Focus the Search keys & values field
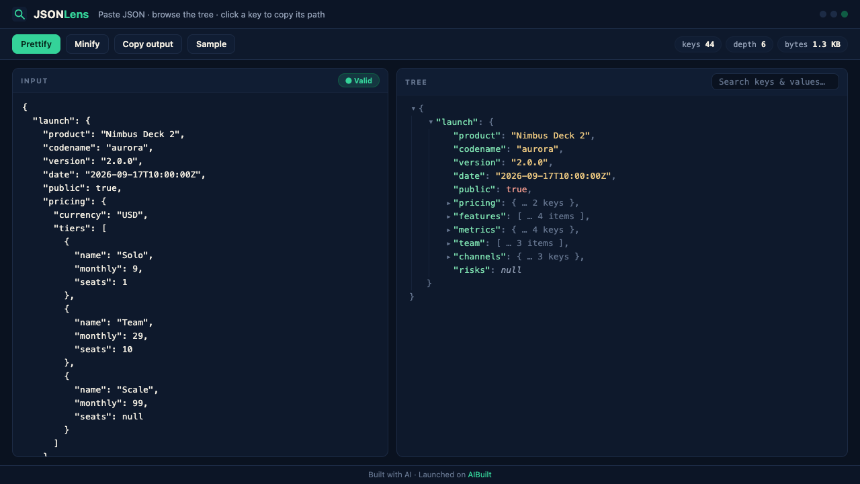The image size is (860, 484). pos(775,82)
